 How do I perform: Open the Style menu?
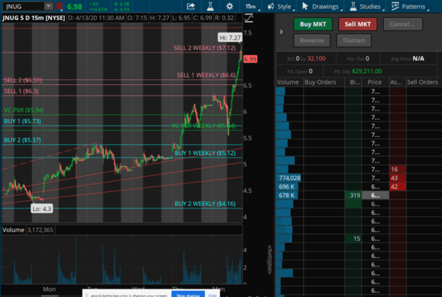(x=280, y=6)
